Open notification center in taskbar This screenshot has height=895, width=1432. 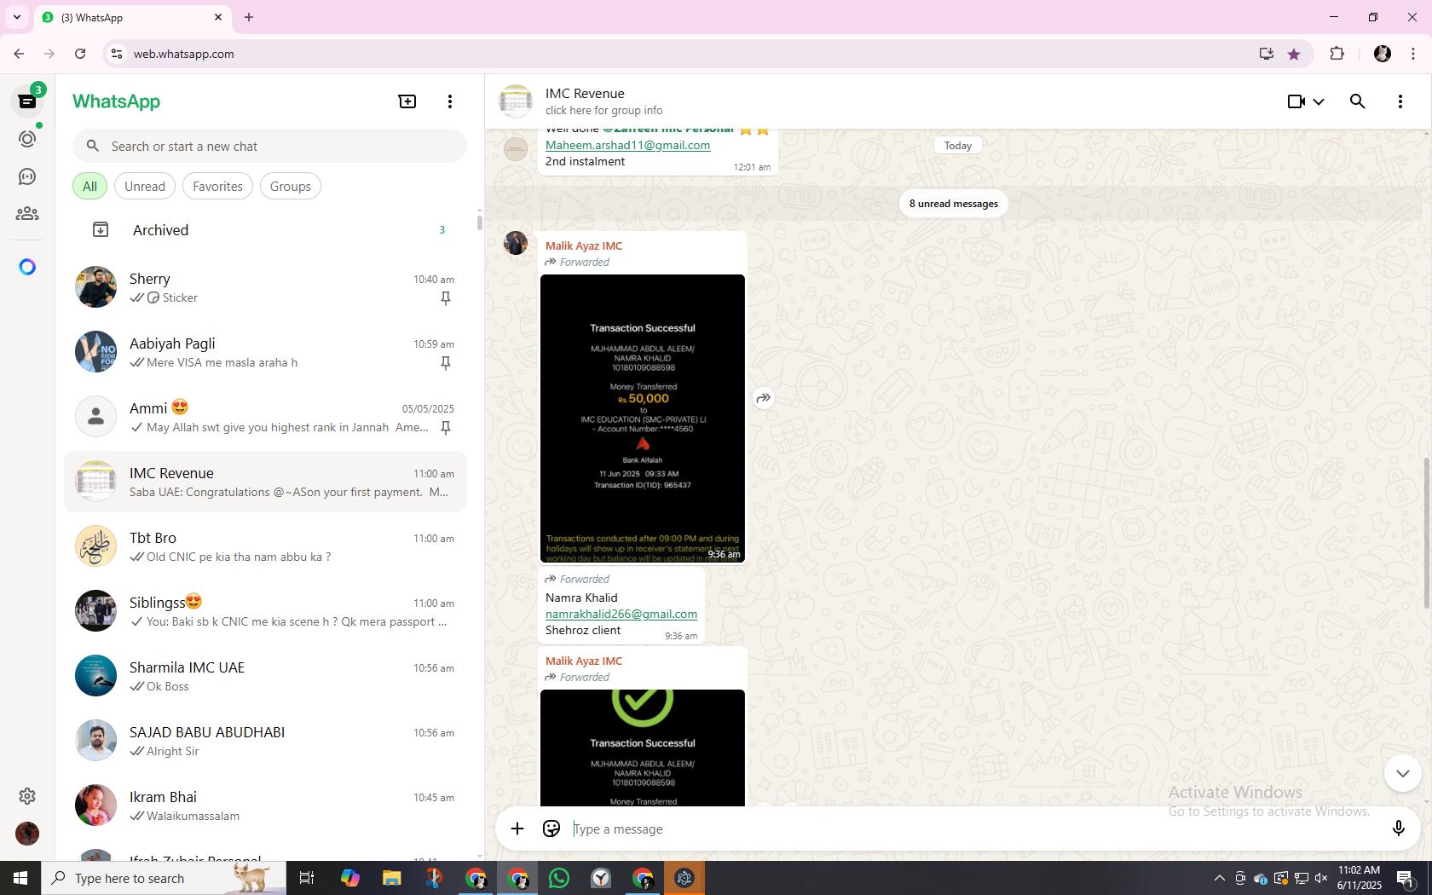click(x=1406, y=878)
